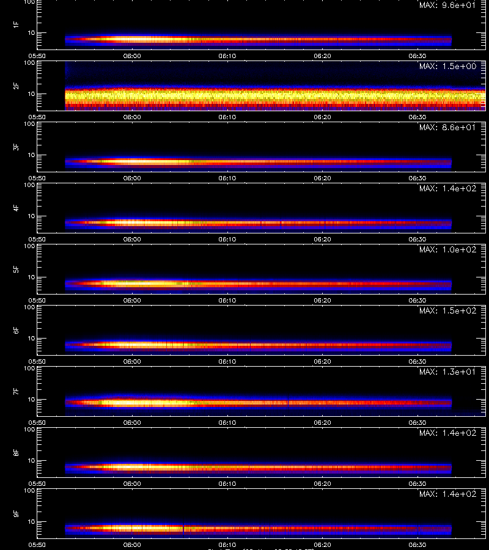Click the 06:20 time label under panel 6F

click(x=322, y=361)
